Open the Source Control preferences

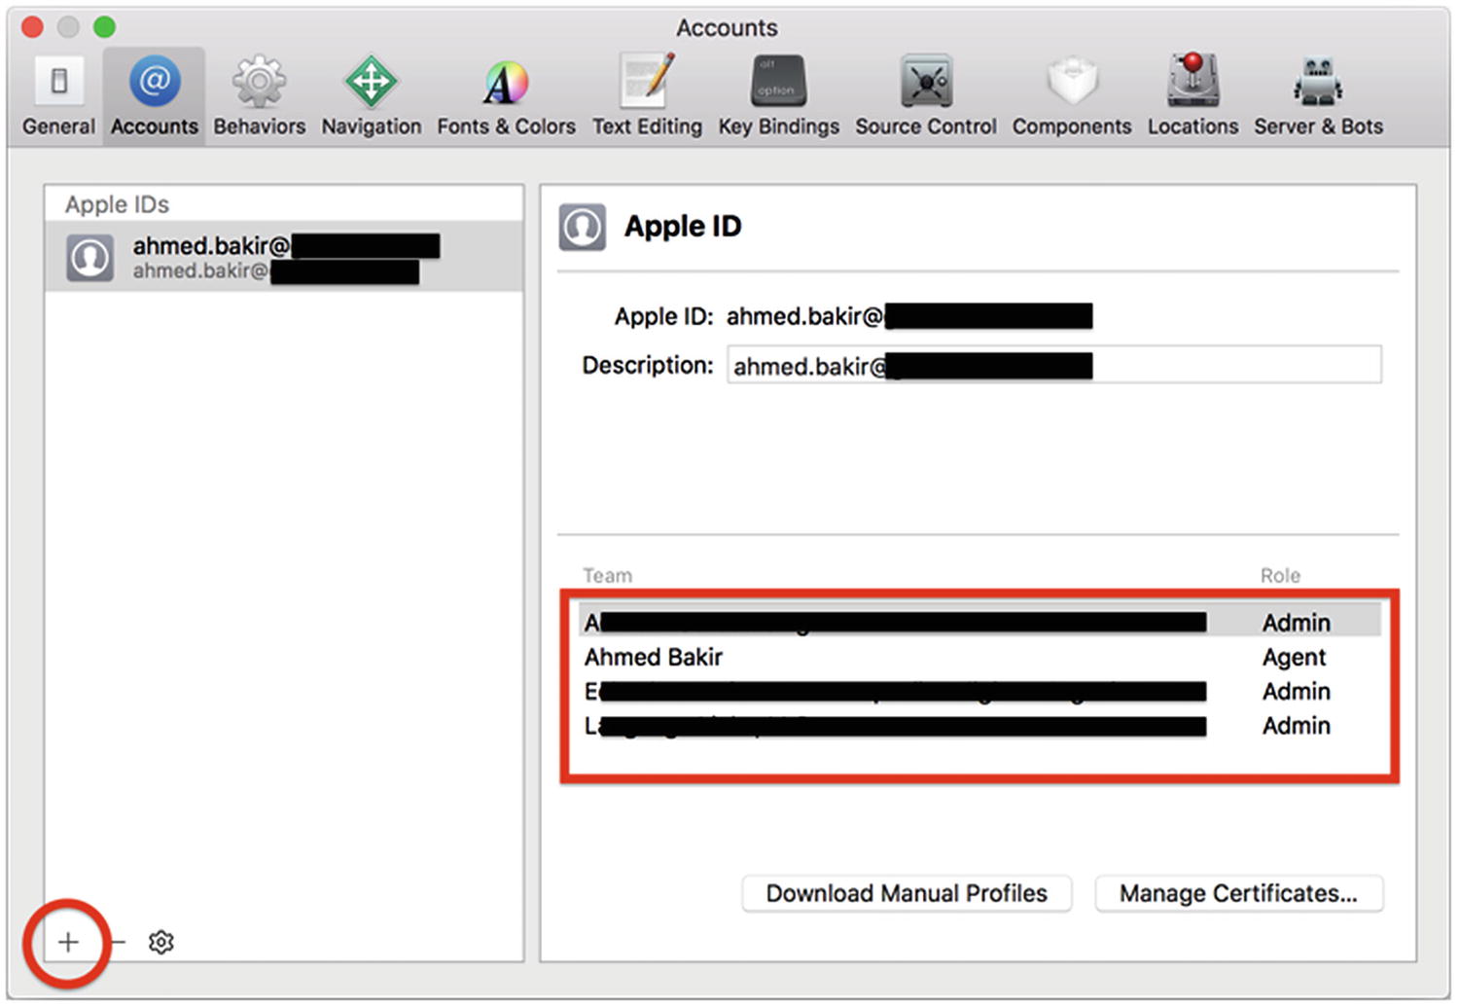[925, 96]
